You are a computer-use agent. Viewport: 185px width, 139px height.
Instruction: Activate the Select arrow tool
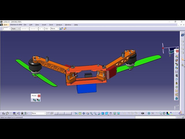click(183, 59)
